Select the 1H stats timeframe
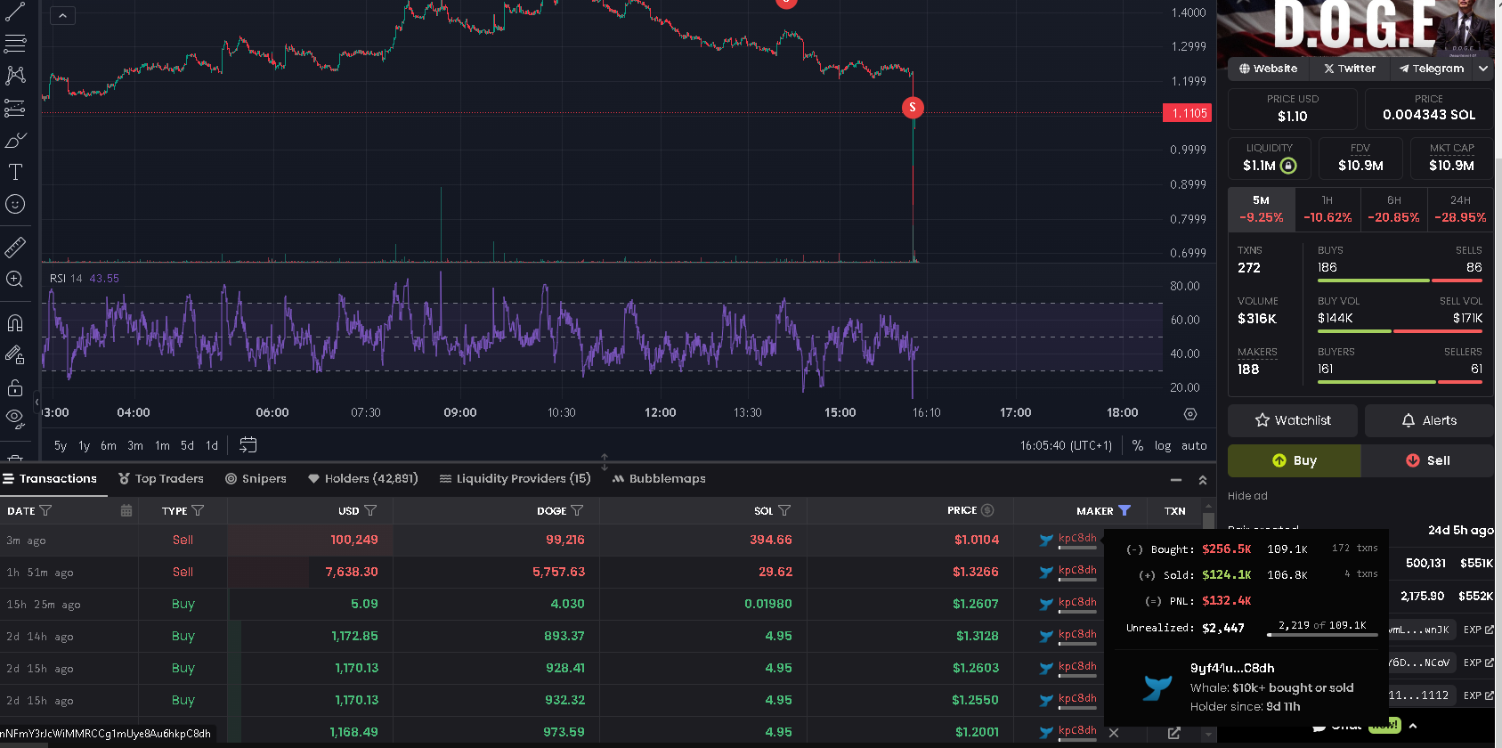This screenshot has height=748, width=1502. pyautogui.click(x=1327, y=209)
